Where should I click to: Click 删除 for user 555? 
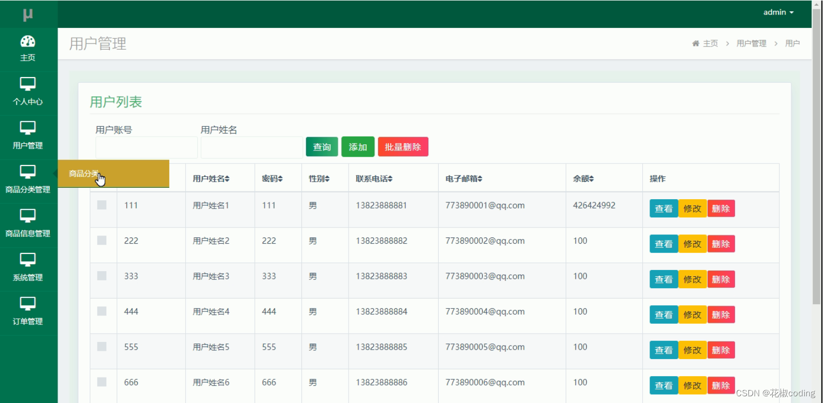(721, 350)
